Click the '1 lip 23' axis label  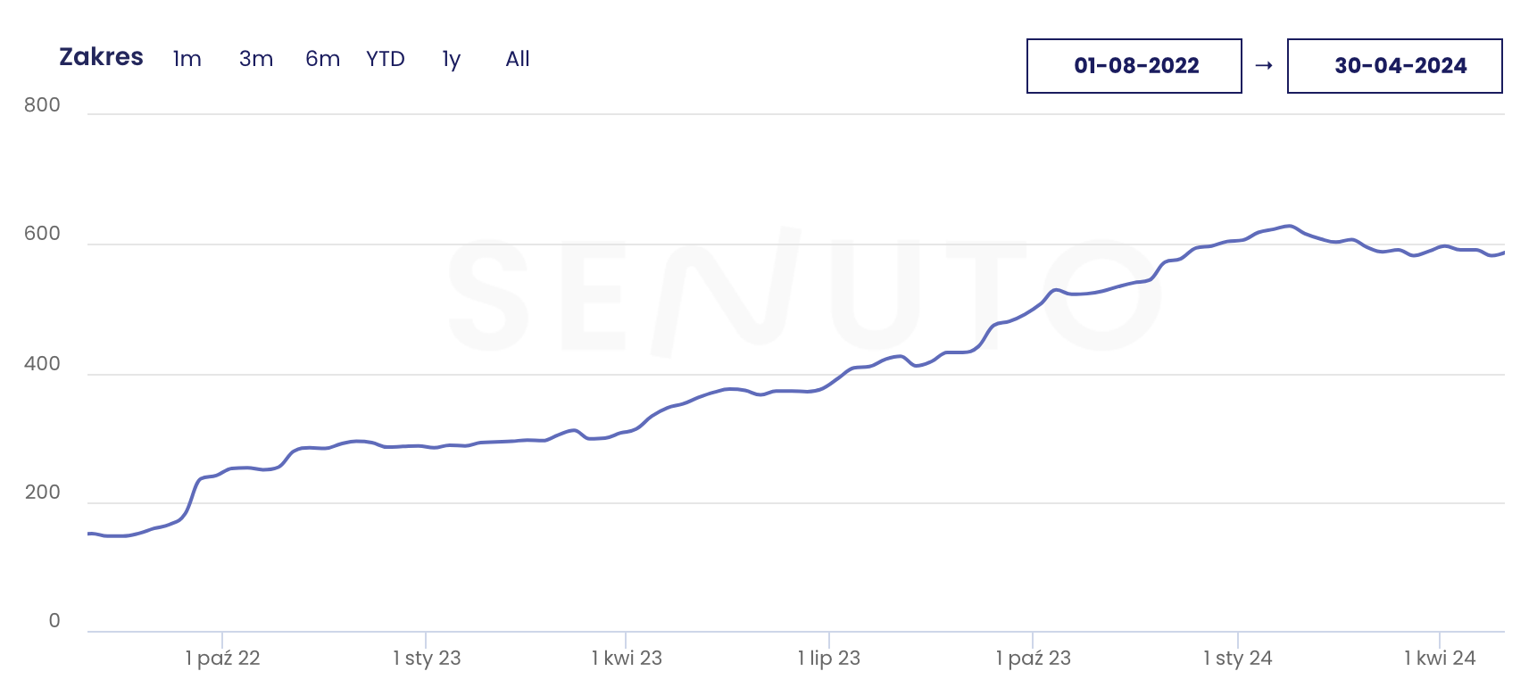tap(828, 659)
